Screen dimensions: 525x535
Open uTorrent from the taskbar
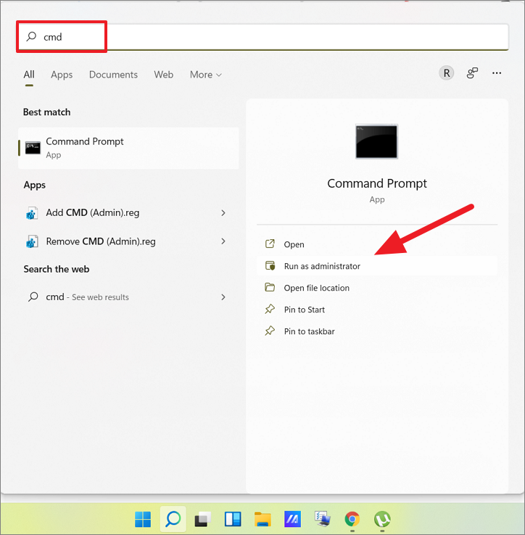click(x=382, y=519)
